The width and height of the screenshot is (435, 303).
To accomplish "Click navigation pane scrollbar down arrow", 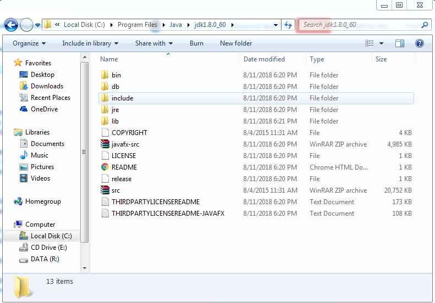I will click(x=85, y=268).
